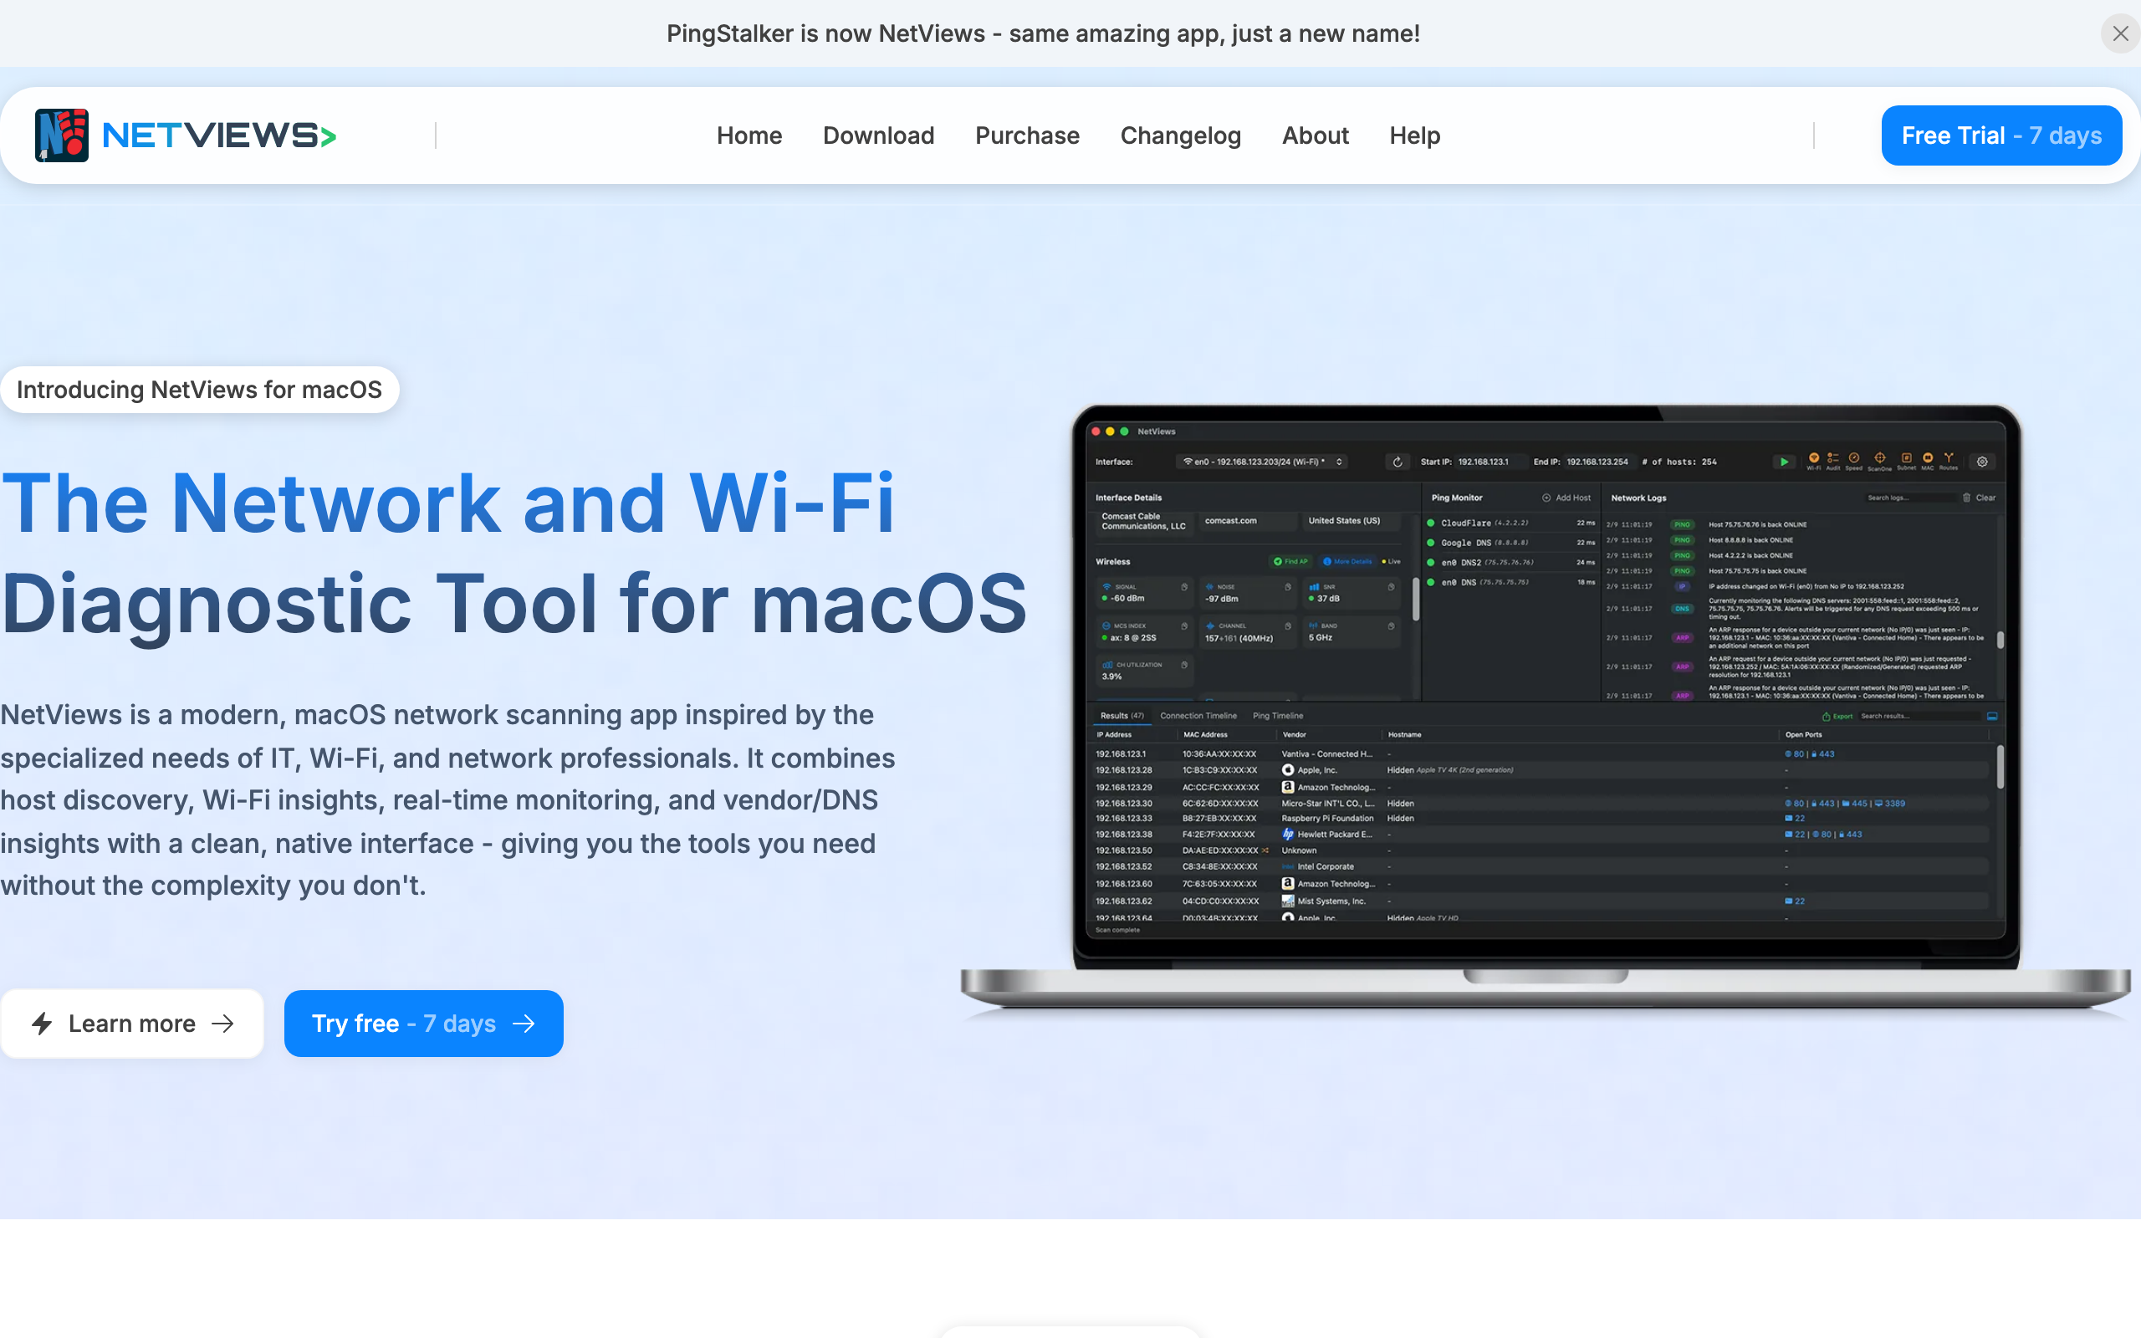Image resolution: width=2141 pixels, height=1338 pixels.
Task: Click the Routes toolbar icon
Action: click(x=1948, y=458)
